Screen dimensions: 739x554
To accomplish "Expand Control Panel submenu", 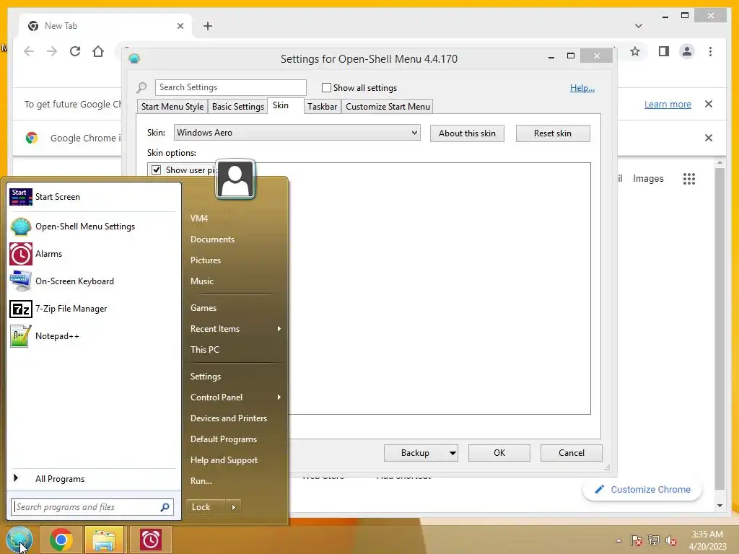I will (x=279, y=397).
